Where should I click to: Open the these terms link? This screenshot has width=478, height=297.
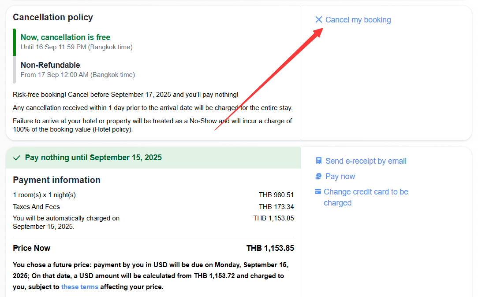click(80, 286)
